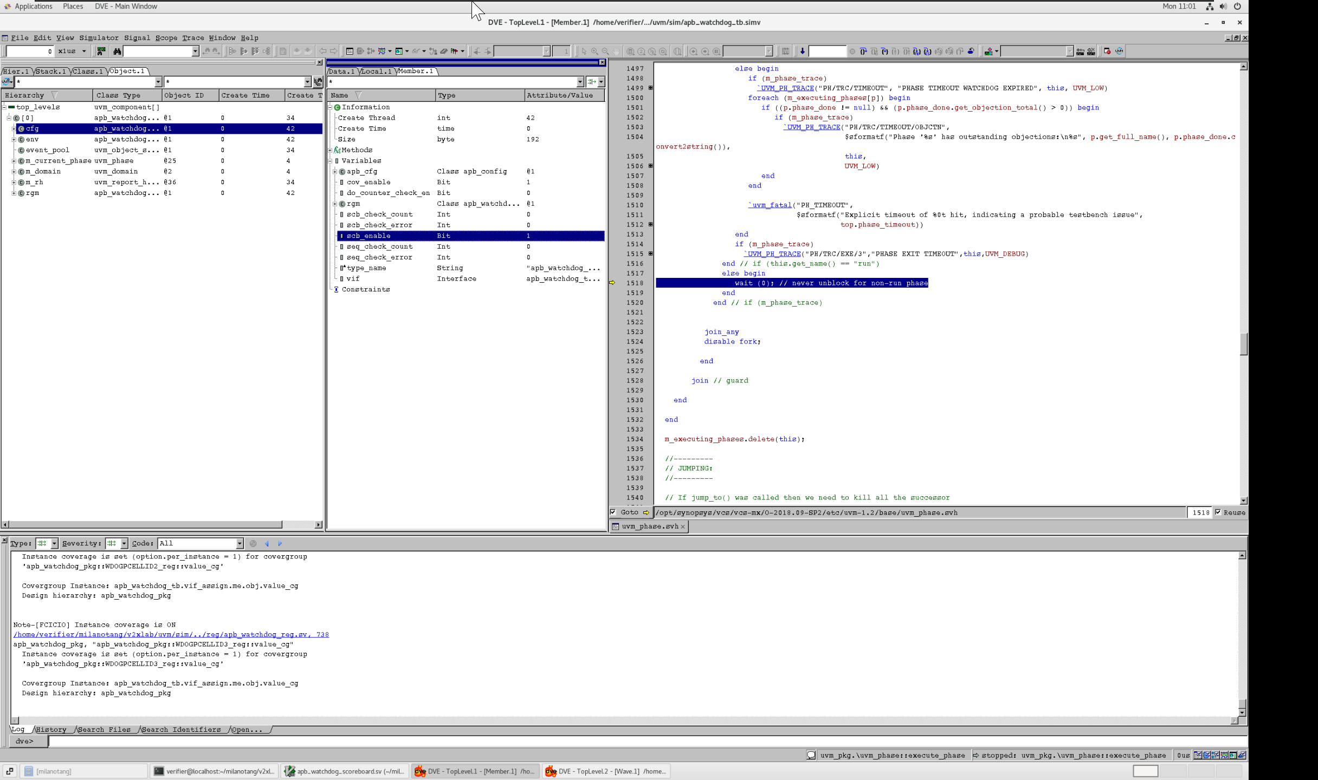The width and height of the screenshot is (1318, 780).
Task: Open the Simulator menu
Action: tap(99, 38)
